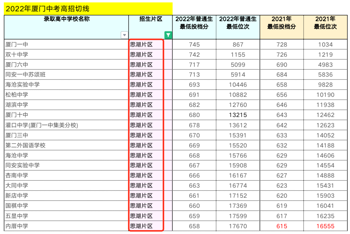
Task: Click the 大同中学 cell
Action: 66,186
